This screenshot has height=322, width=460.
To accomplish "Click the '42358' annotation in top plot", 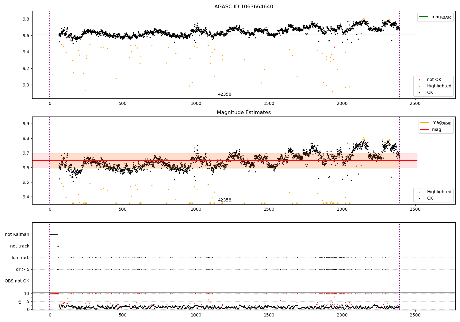I will click(224, 94).
